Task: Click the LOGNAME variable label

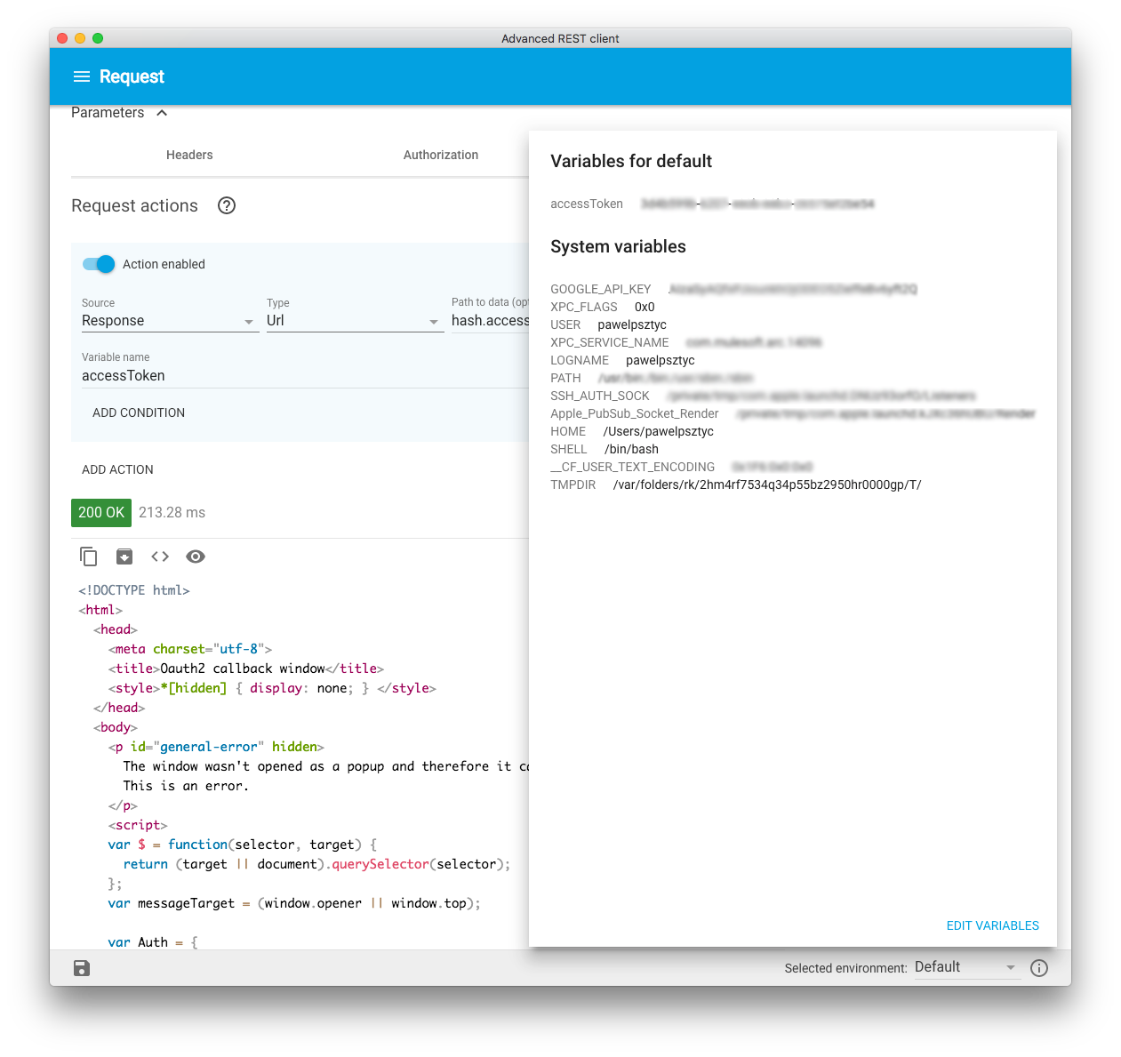Action: tap(580, 360)
